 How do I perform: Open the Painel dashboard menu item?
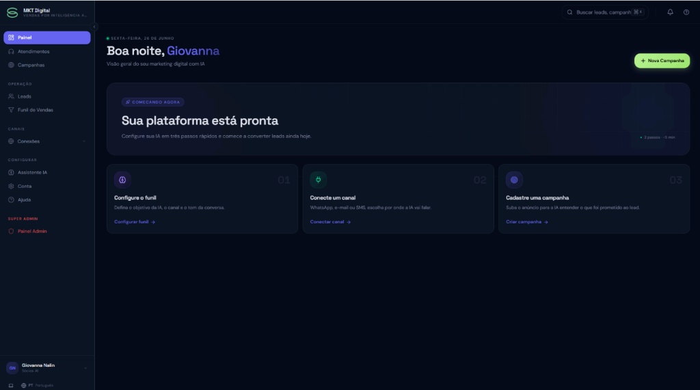47,38
